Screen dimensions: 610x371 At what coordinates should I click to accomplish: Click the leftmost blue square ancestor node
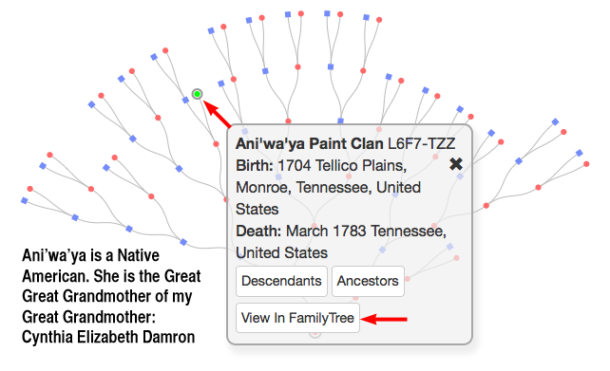(25, 200)
